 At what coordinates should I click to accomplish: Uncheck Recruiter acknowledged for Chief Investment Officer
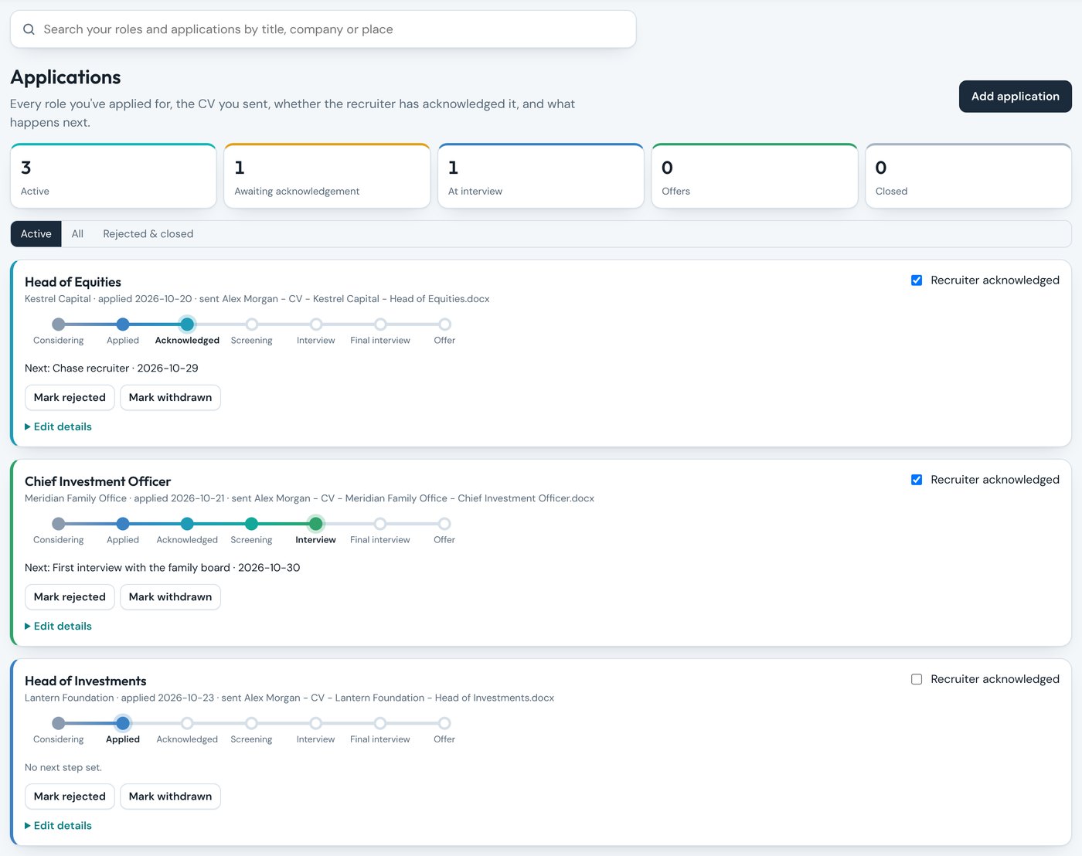coord(917,480)
